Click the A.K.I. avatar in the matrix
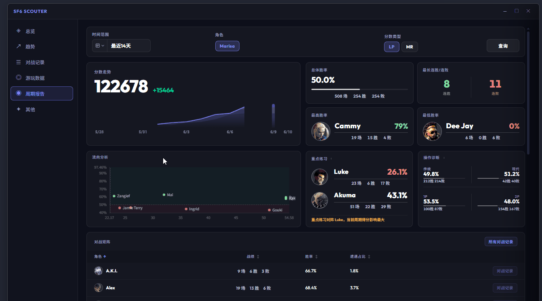 [x=99, y=271]
